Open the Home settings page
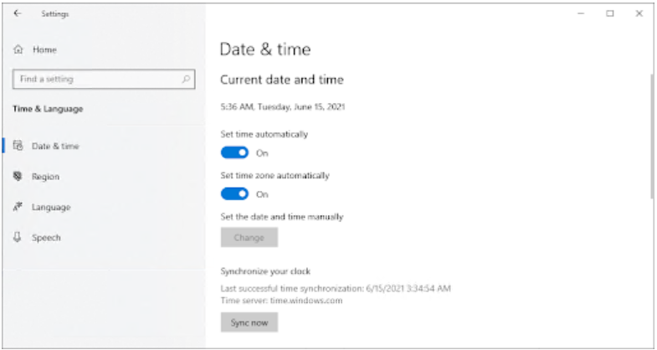The width and height of the screenshot is (657, 350). [x=44, y=50]
